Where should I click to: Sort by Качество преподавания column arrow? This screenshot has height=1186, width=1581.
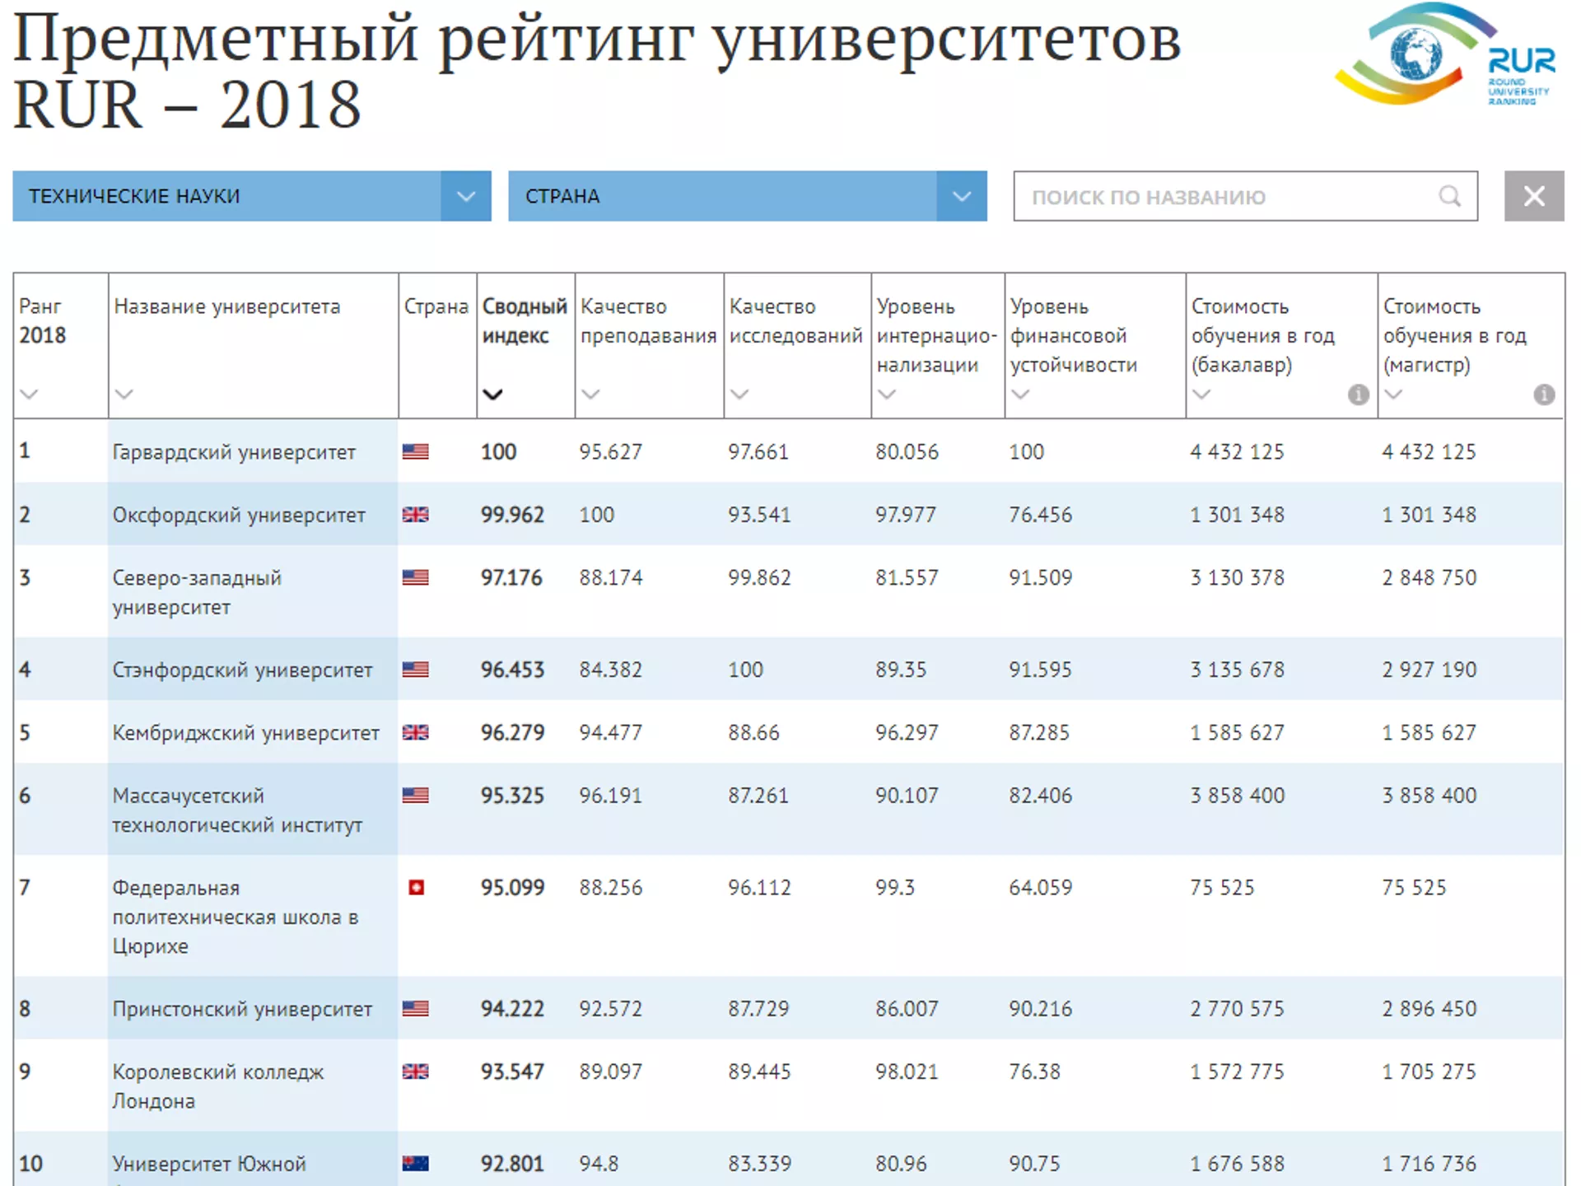[590, 394]
